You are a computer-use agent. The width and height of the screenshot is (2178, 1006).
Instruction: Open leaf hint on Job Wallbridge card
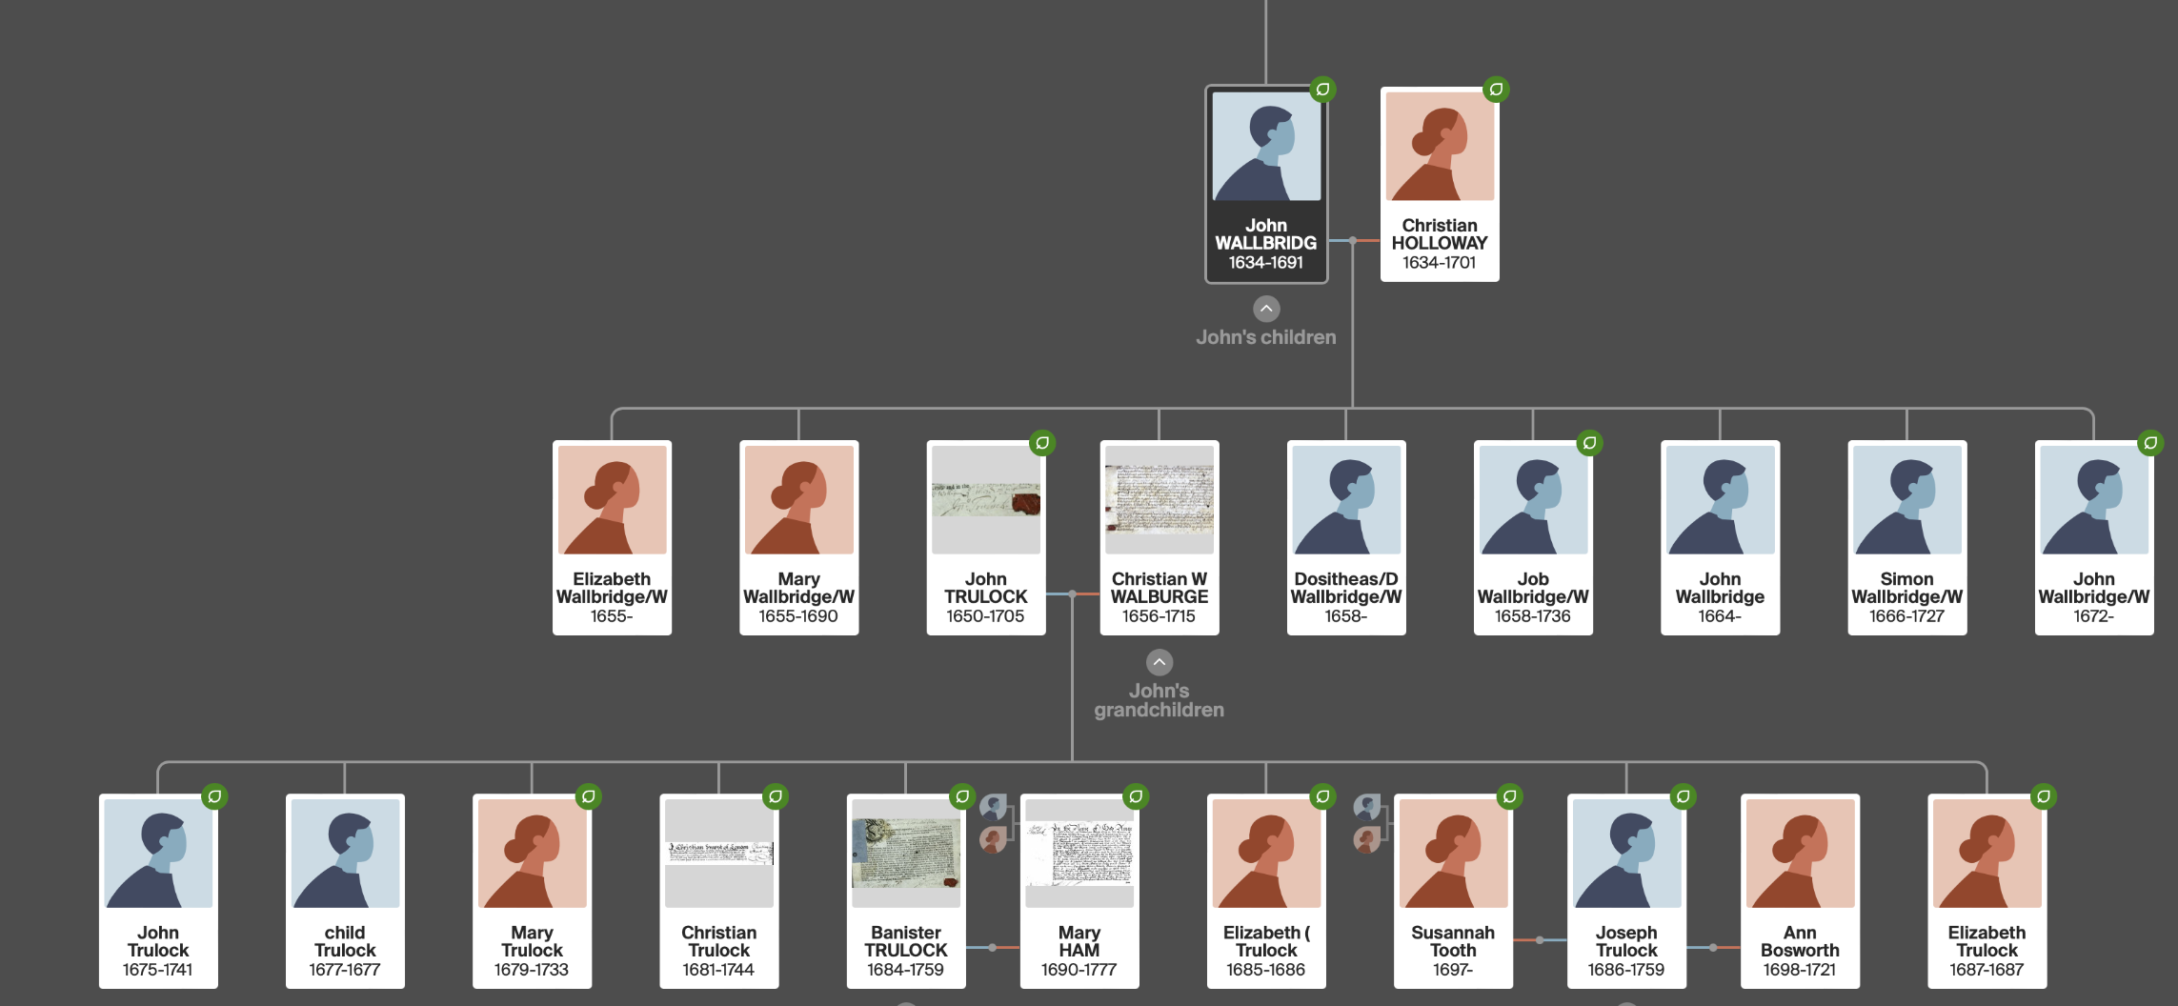pos(1589,443)
